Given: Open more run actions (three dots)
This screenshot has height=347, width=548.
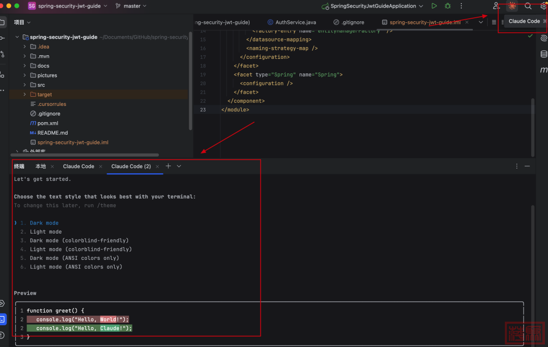Looking at the screenshot, I should pos(461,6).
